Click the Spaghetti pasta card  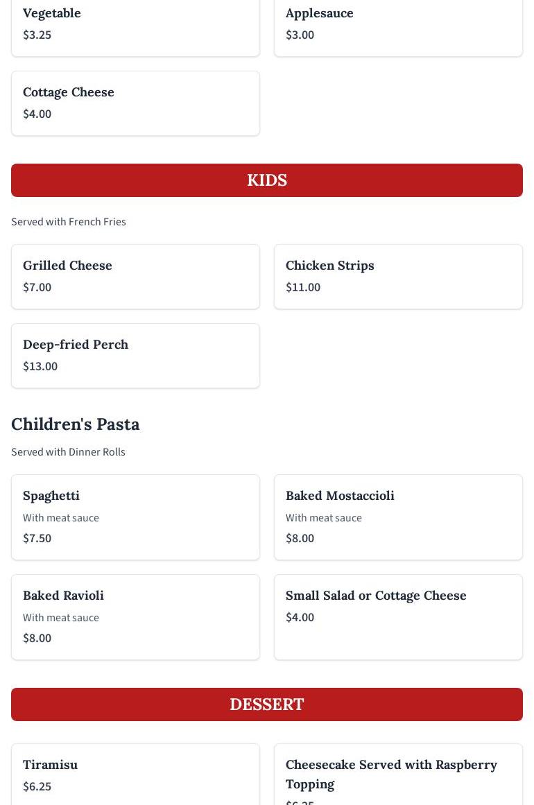click(135, 517)
